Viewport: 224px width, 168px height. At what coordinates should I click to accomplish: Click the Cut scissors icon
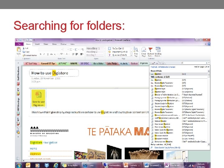[24, 48]
